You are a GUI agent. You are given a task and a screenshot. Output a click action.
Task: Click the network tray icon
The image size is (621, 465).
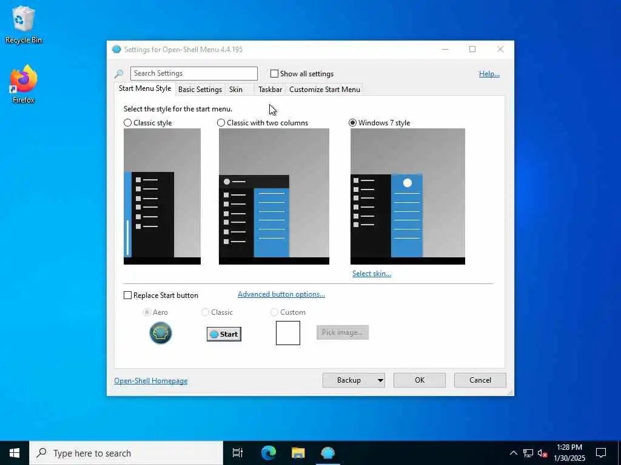click(528, 453)
